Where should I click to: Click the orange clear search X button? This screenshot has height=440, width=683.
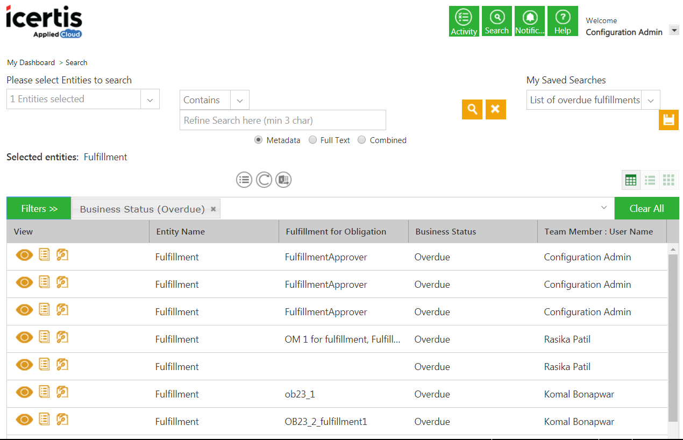pyautogui.click(x=495, y=109)
